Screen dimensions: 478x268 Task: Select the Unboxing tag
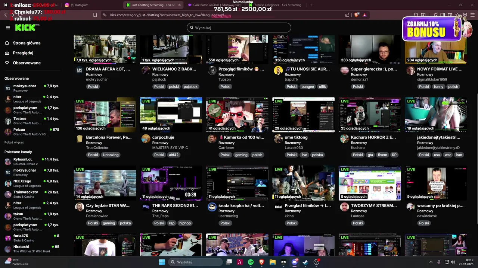(x=111, y=155)
